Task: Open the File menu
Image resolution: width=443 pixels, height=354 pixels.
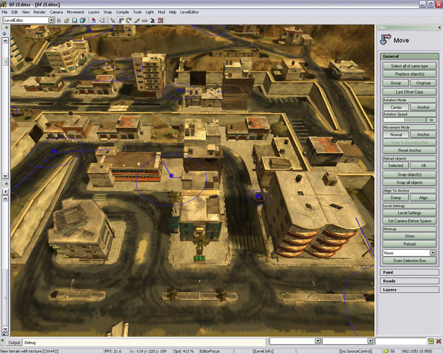Action: [x=4, y=12]
